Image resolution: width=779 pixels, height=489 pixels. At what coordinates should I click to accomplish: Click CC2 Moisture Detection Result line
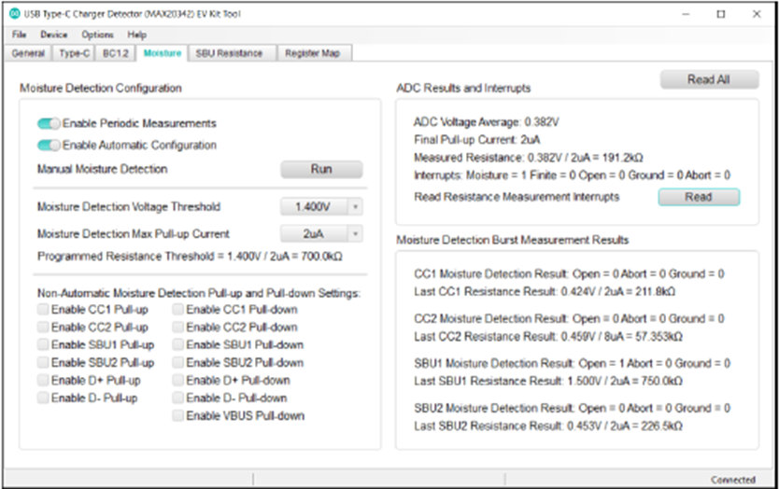[x=569, y=318]
